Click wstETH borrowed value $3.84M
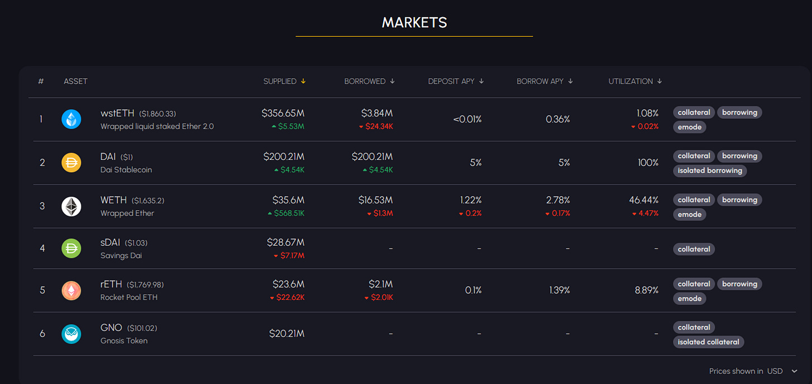812x384 pixels. click(377, 113)
